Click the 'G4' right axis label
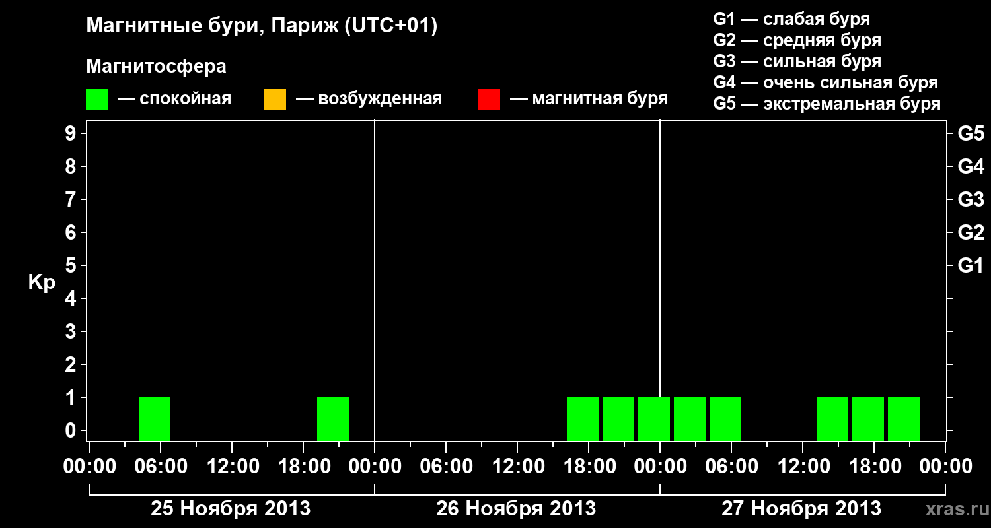The width and height of the screenshot is (991, 528). point(971,166)
